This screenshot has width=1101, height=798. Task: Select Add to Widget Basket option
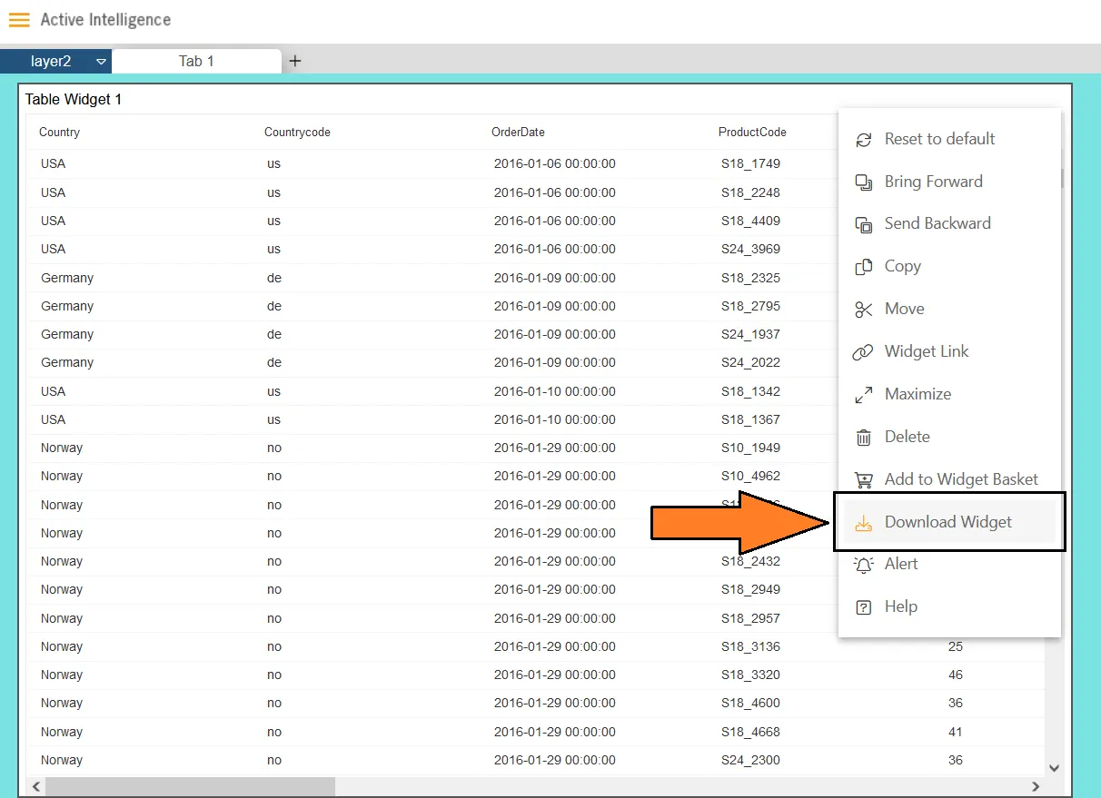tap(960, 479)
